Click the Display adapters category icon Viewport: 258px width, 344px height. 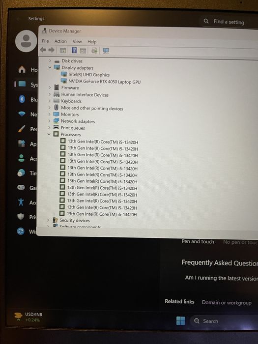(57, 67)
